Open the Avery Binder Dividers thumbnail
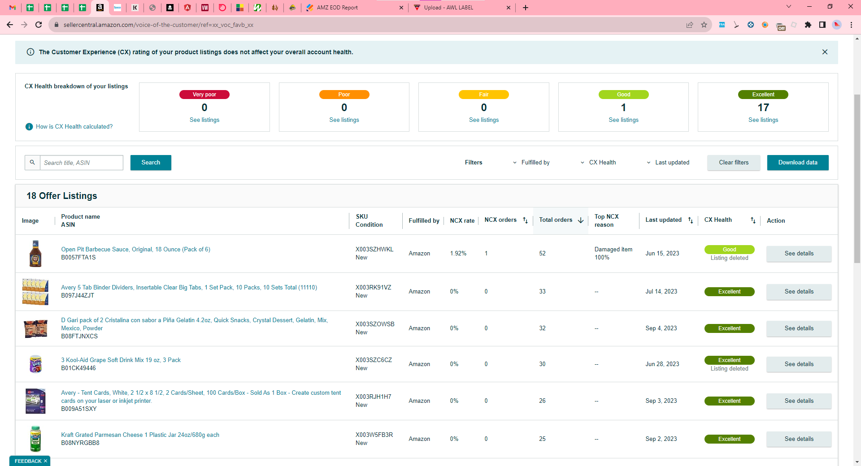 point(35,292)
